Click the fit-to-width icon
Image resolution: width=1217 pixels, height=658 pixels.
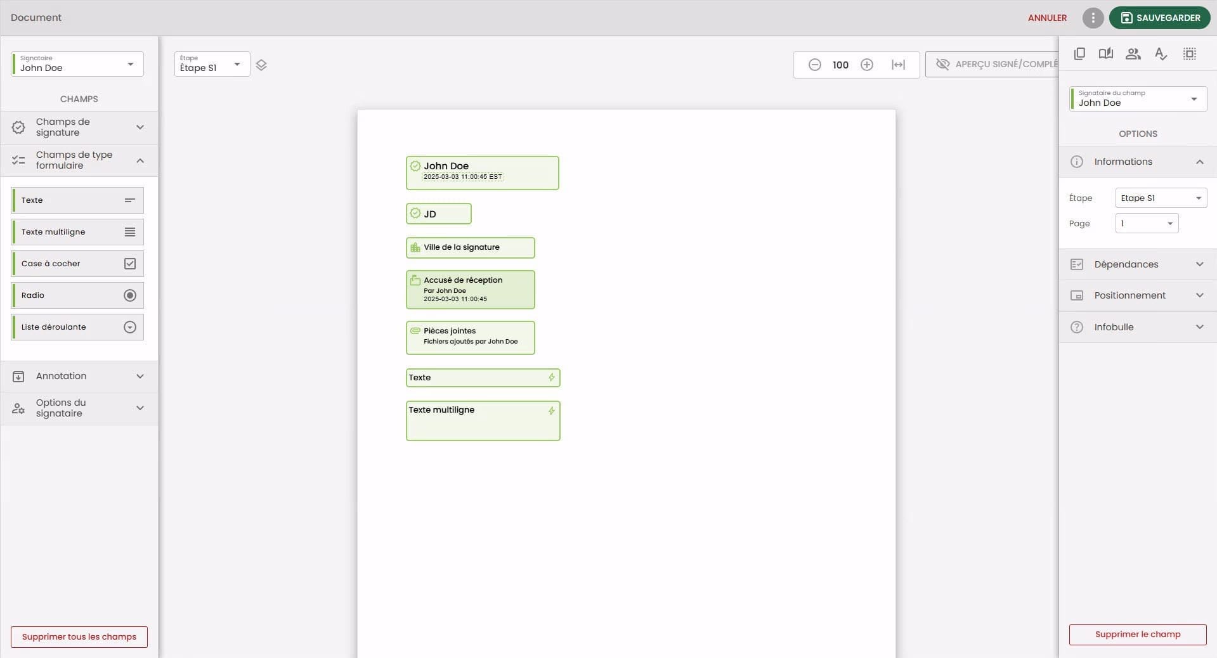tap(898, 65)
